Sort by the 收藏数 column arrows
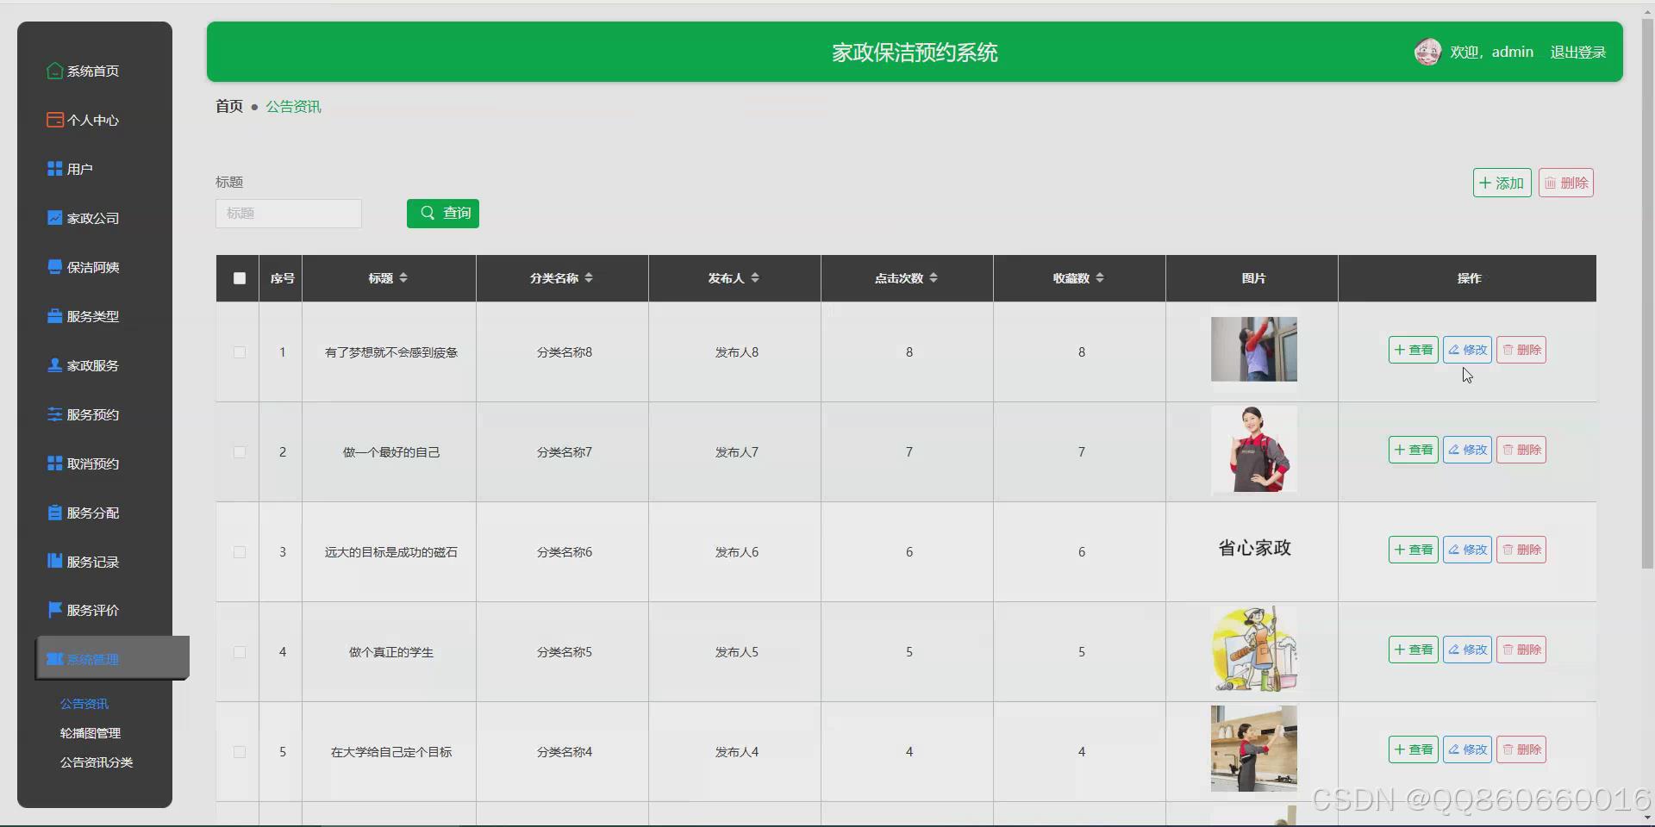1655x827 pixels. [x=1100, y=277]
